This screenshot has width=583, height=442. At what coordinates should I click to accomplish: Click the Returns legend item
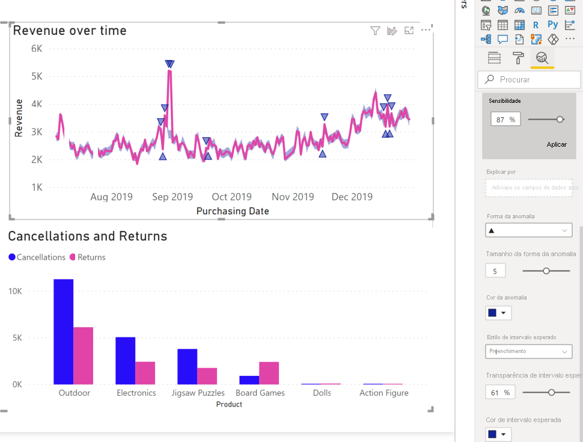coord(88,257)
